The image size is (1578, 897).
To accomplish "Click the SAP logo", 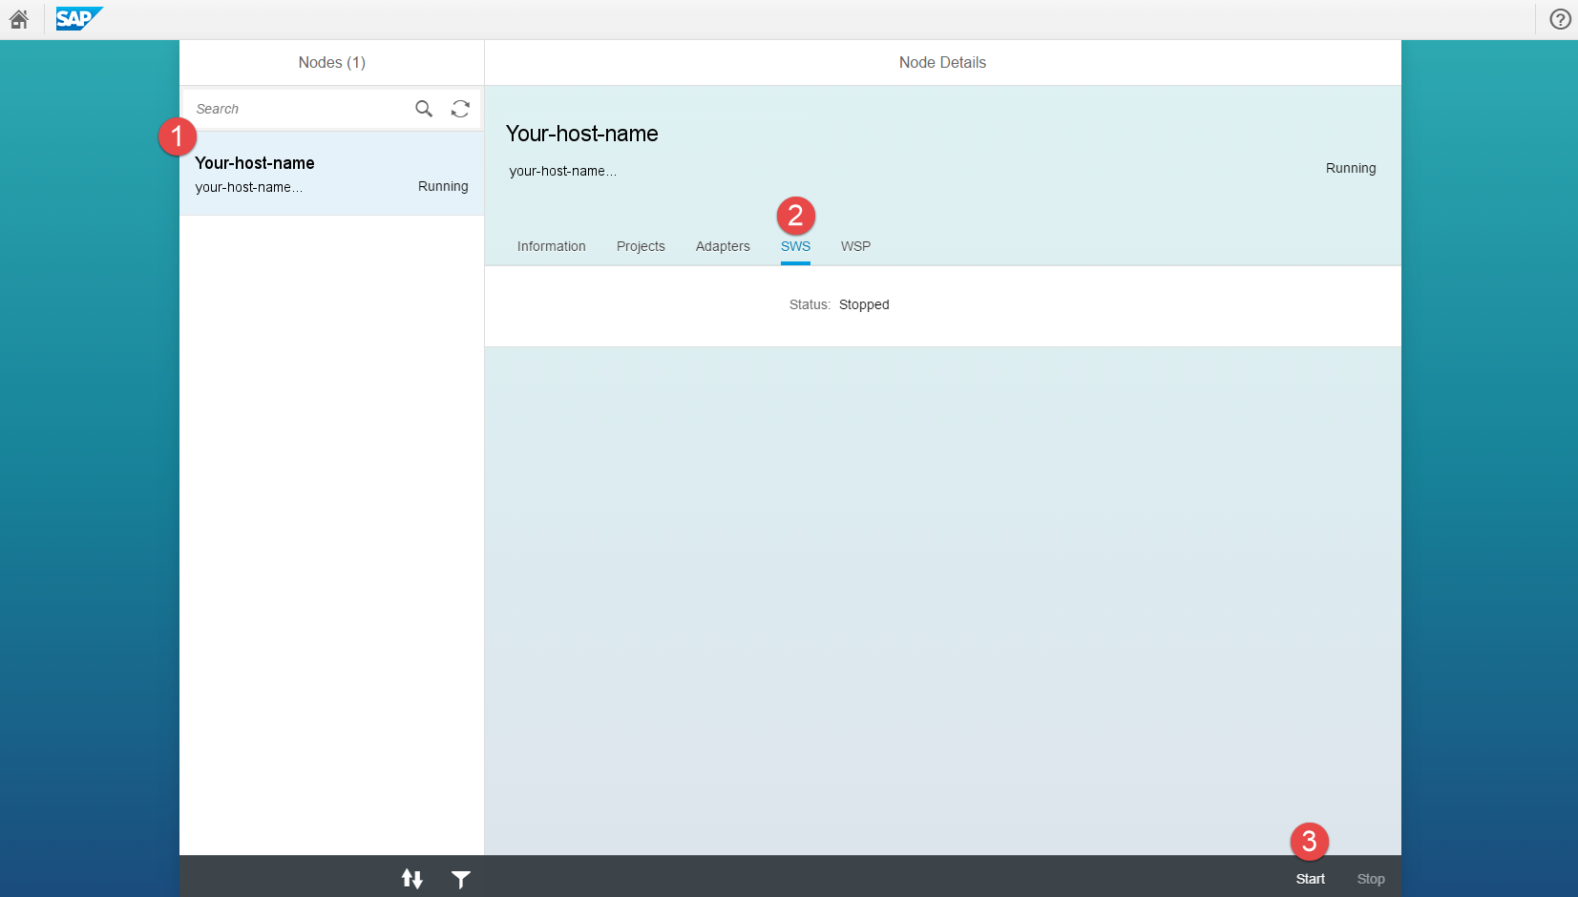I will click(78, 19).
